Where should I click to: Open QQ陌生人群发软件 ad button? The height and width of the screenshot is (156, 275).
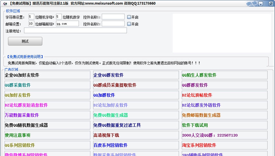click(x=225, y=75)
